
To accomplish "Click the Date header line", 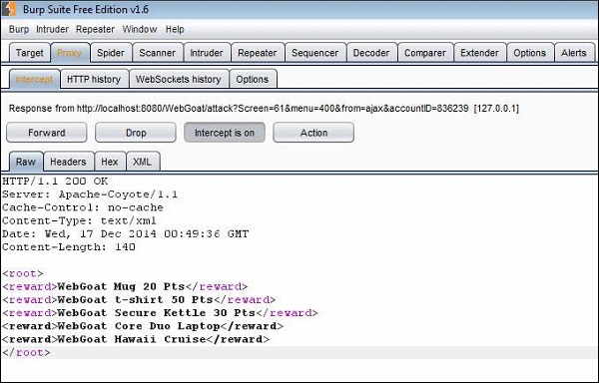I will click(x=126, y=233).
